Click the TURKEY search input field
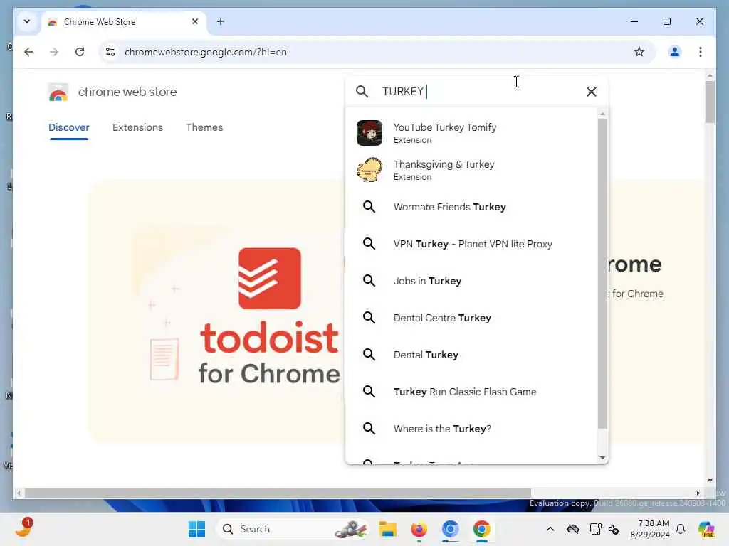The width and height of the screenshot is (729, 546). (x=479, y=92)
